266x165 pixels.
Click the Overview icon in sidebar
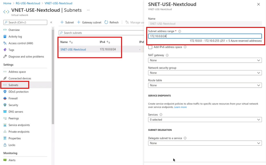click(5, 30)
